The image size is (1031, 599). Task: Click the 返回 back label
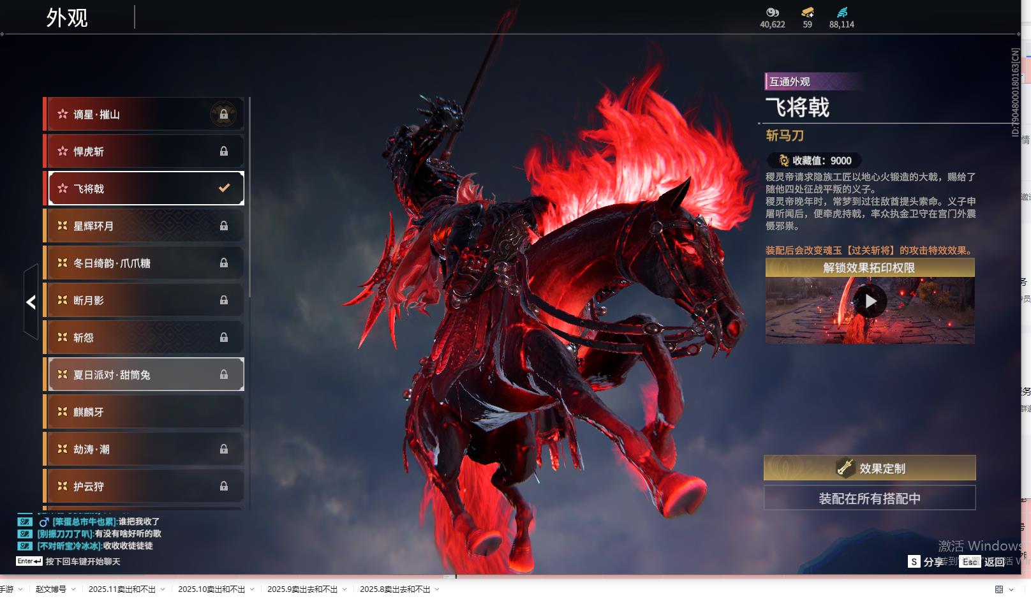995,562
